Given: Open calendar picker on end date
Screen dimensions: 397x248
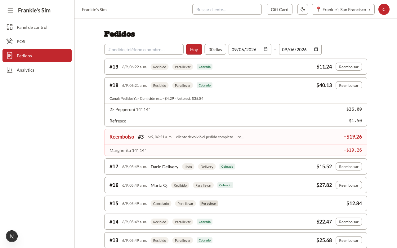Looking at the screenshot, I should (316, 49).
